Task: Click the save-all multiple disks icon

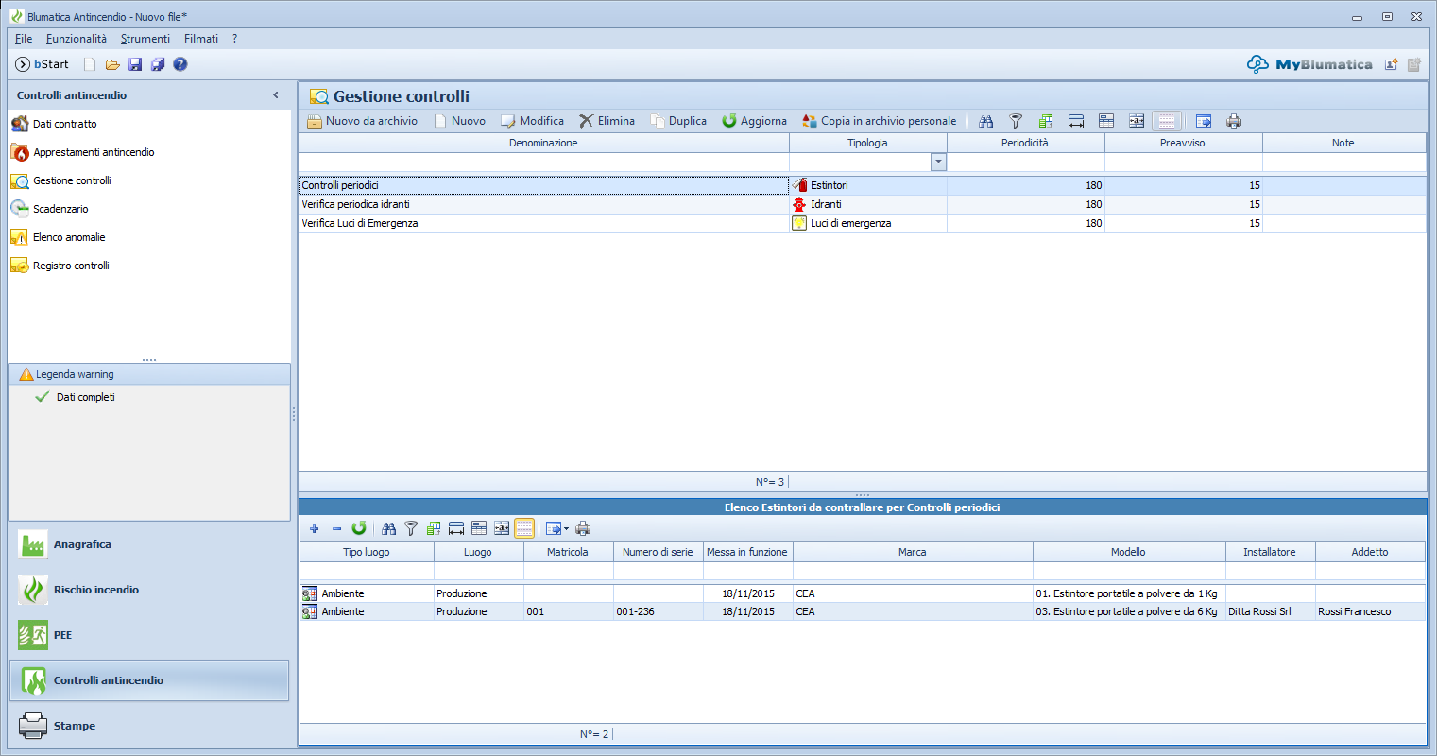Action: coord(158,64)
